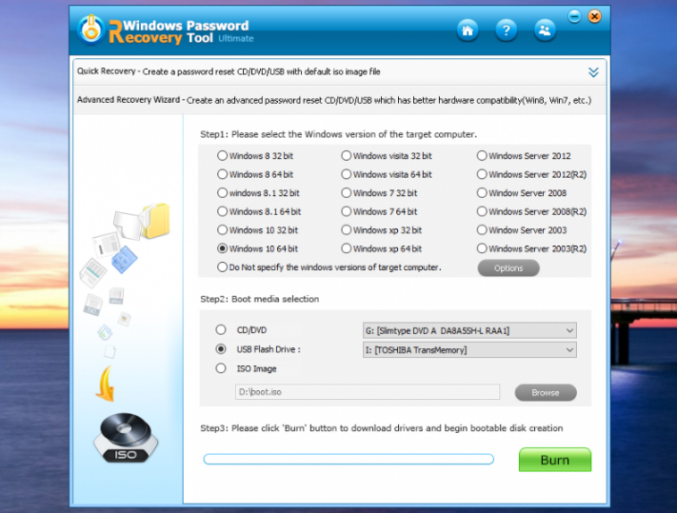Select USB Flash Drive boot media
The image size is (677, 513).
tap(258, 349)
